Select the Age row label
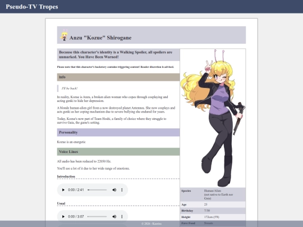 tap(184, 205)
